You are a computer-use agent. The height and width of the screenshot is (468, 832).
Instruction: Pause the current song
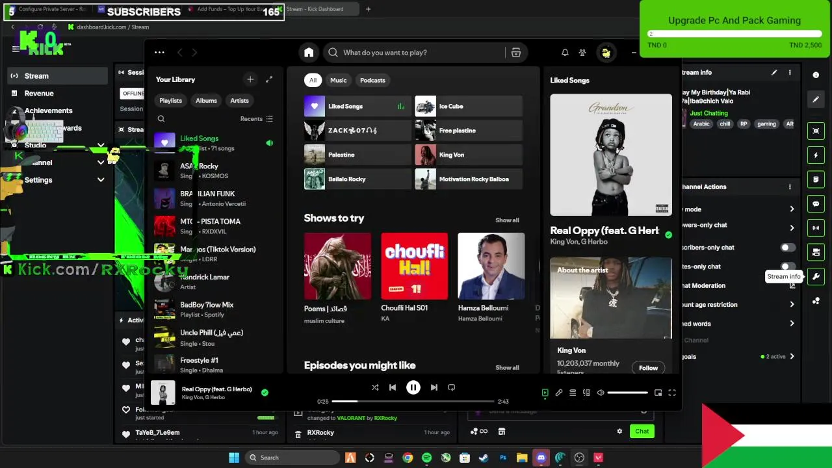pyautogui.click(x=413, y=387)
